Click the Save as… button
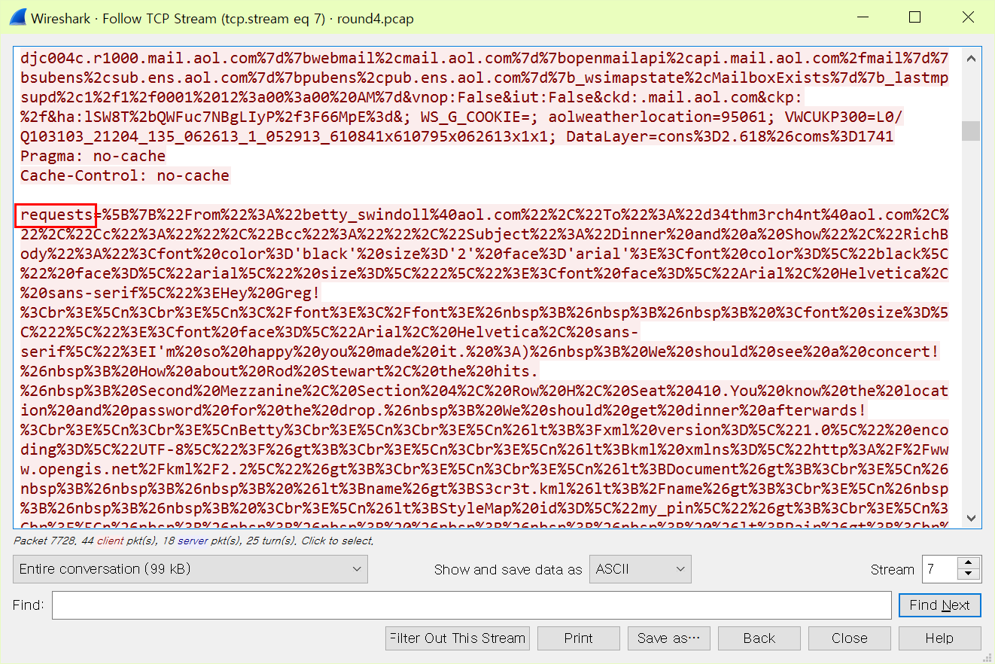This screenshot has height=664, width=995. pos(669,638)
